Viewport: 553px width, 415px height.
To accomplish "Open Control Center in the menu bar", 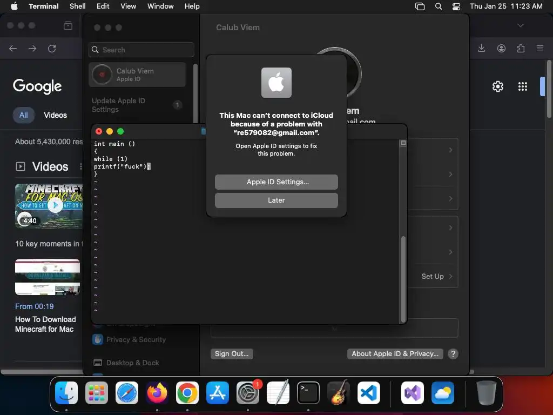I will pyautogui.click(x=456, y=6).
